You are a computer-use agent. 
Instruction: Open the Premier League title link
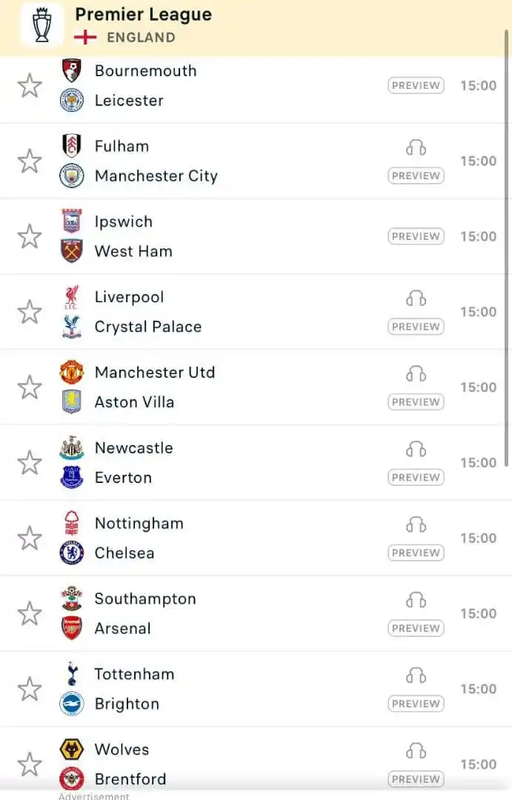point(144,14)
